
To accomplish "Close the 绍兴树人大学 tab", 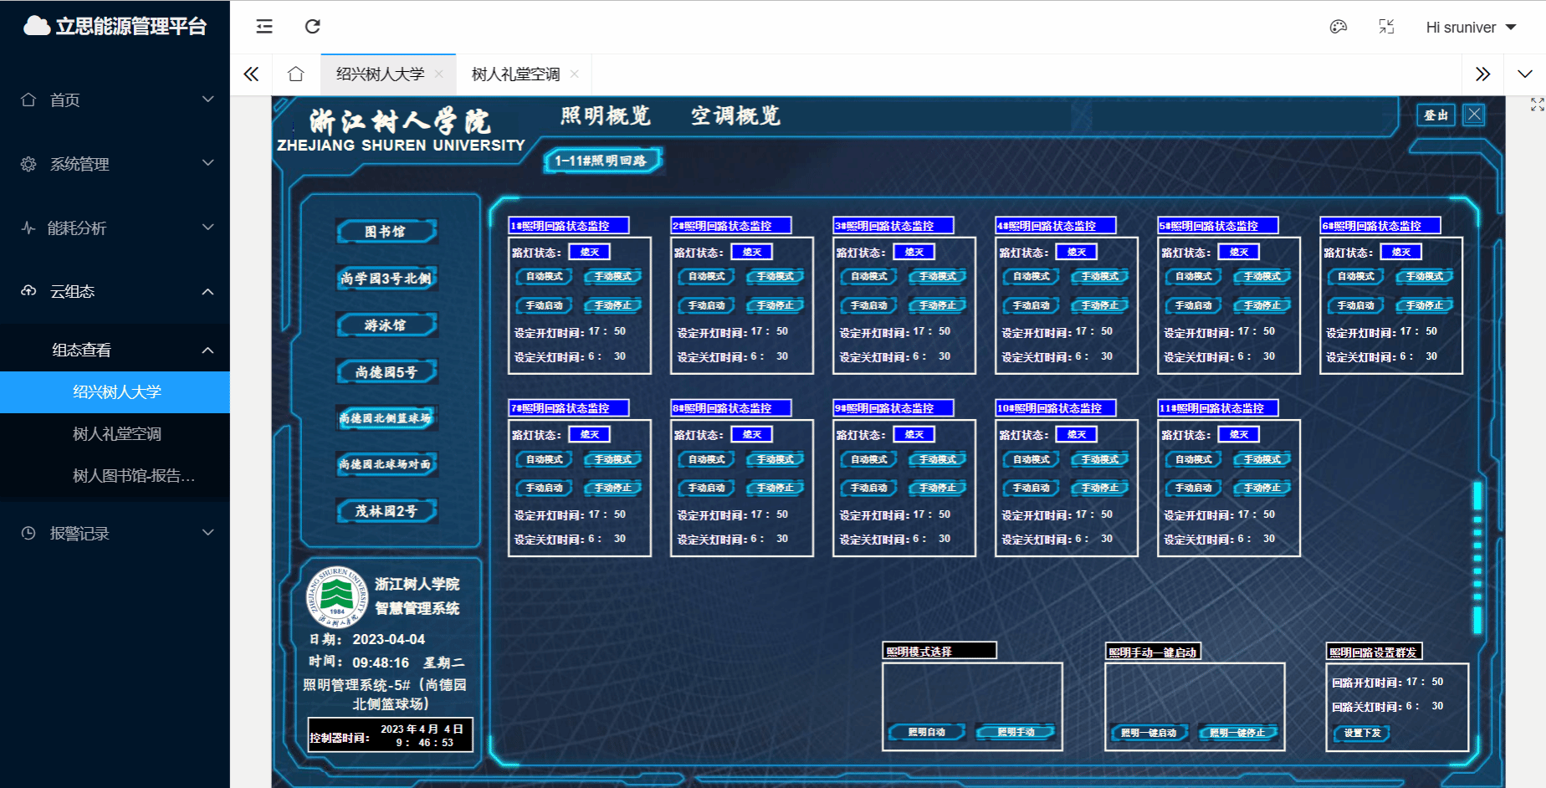I will click(x=439, y=74).
